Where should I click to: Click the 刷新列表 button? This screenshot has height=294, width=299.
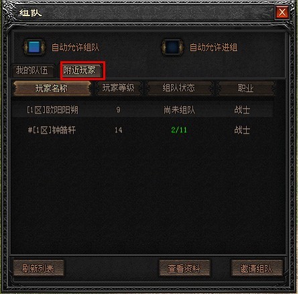[38, 268]
